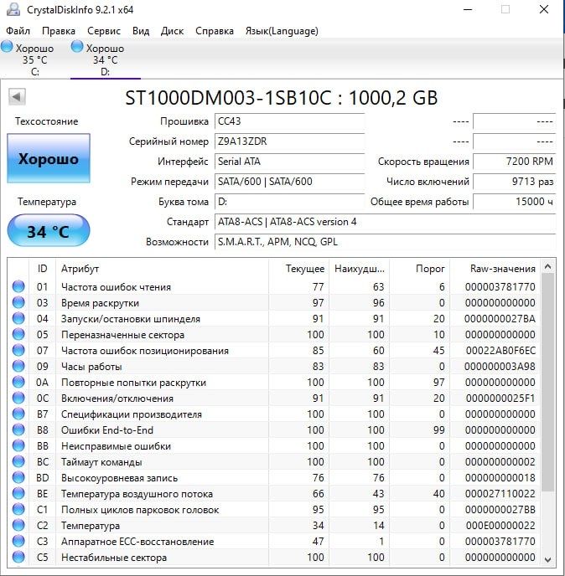Click the transfer mode field SATA/600
The width and height of the screenshot is (565, 576).
tap(289, 182)
